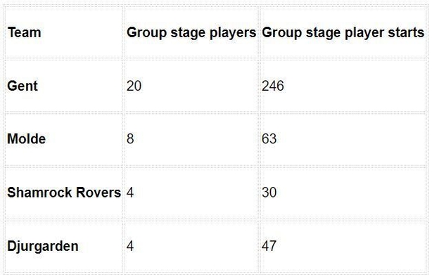Image resolution: width=432 pixels, height=279 pixels.
Task: Select Gent's 20 players value
Action: [x=134, y=86]
